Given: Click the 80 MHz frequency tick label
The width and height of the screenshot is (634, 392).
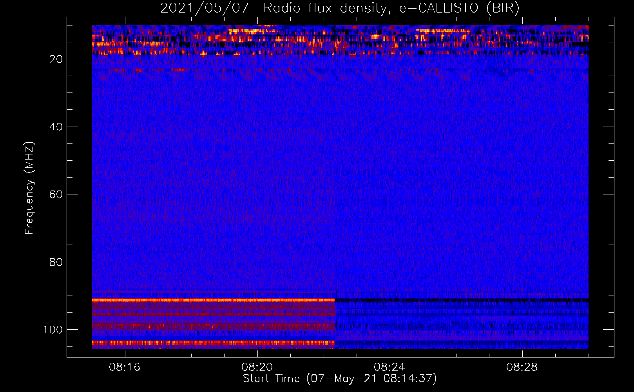Looking at the screenshot, I should click(x=56, y=262).
